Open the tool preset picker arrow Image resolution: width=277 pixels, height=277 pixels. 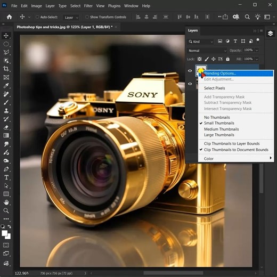(29, 17)
